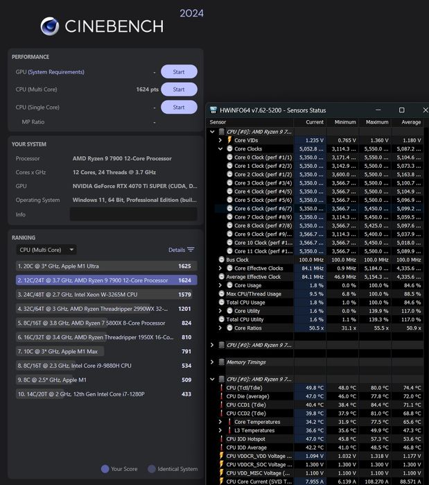
Task: Select the Threadripper 2990WX ranking row
Action: (x=106, y=309)
